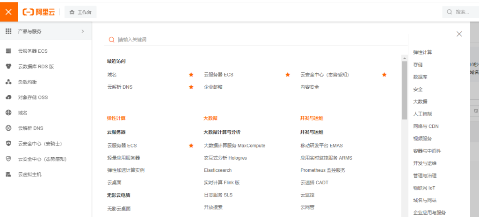Jump to 安全 category
The image size is (479, 217).
click(x=418, y=89)
